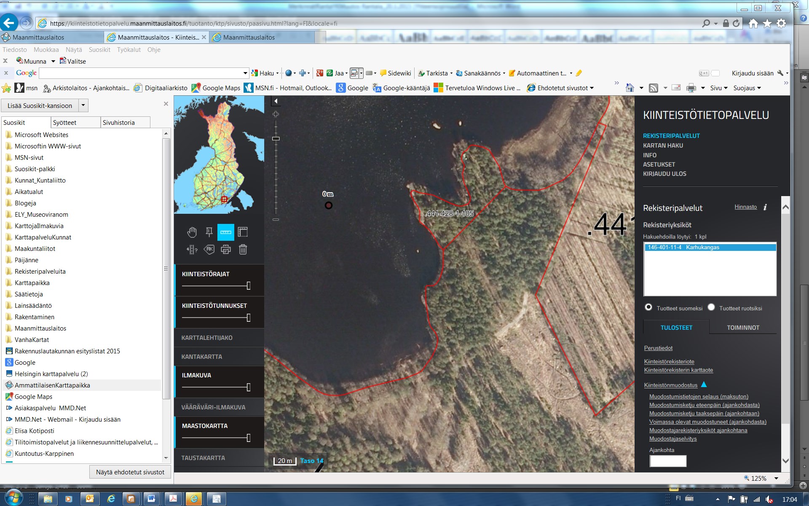Click the Ajankohta date input field

click(668, 461)
